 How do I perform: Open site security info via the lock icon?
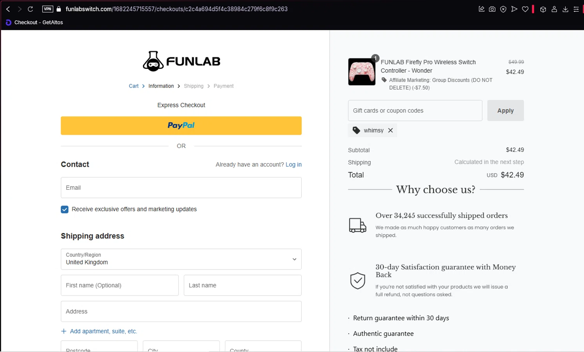point(59,9)
